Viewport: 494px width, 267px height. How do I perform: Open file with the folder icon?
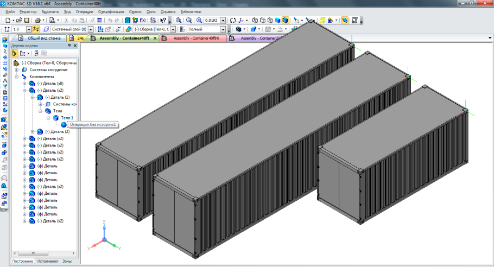pyautogui.click(x=19, y=20)
